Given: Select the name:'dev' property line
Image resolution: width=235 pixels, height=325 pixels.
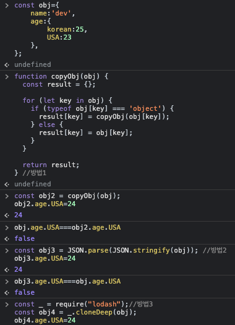Looking at the screenshot, I should click(53, 13).
